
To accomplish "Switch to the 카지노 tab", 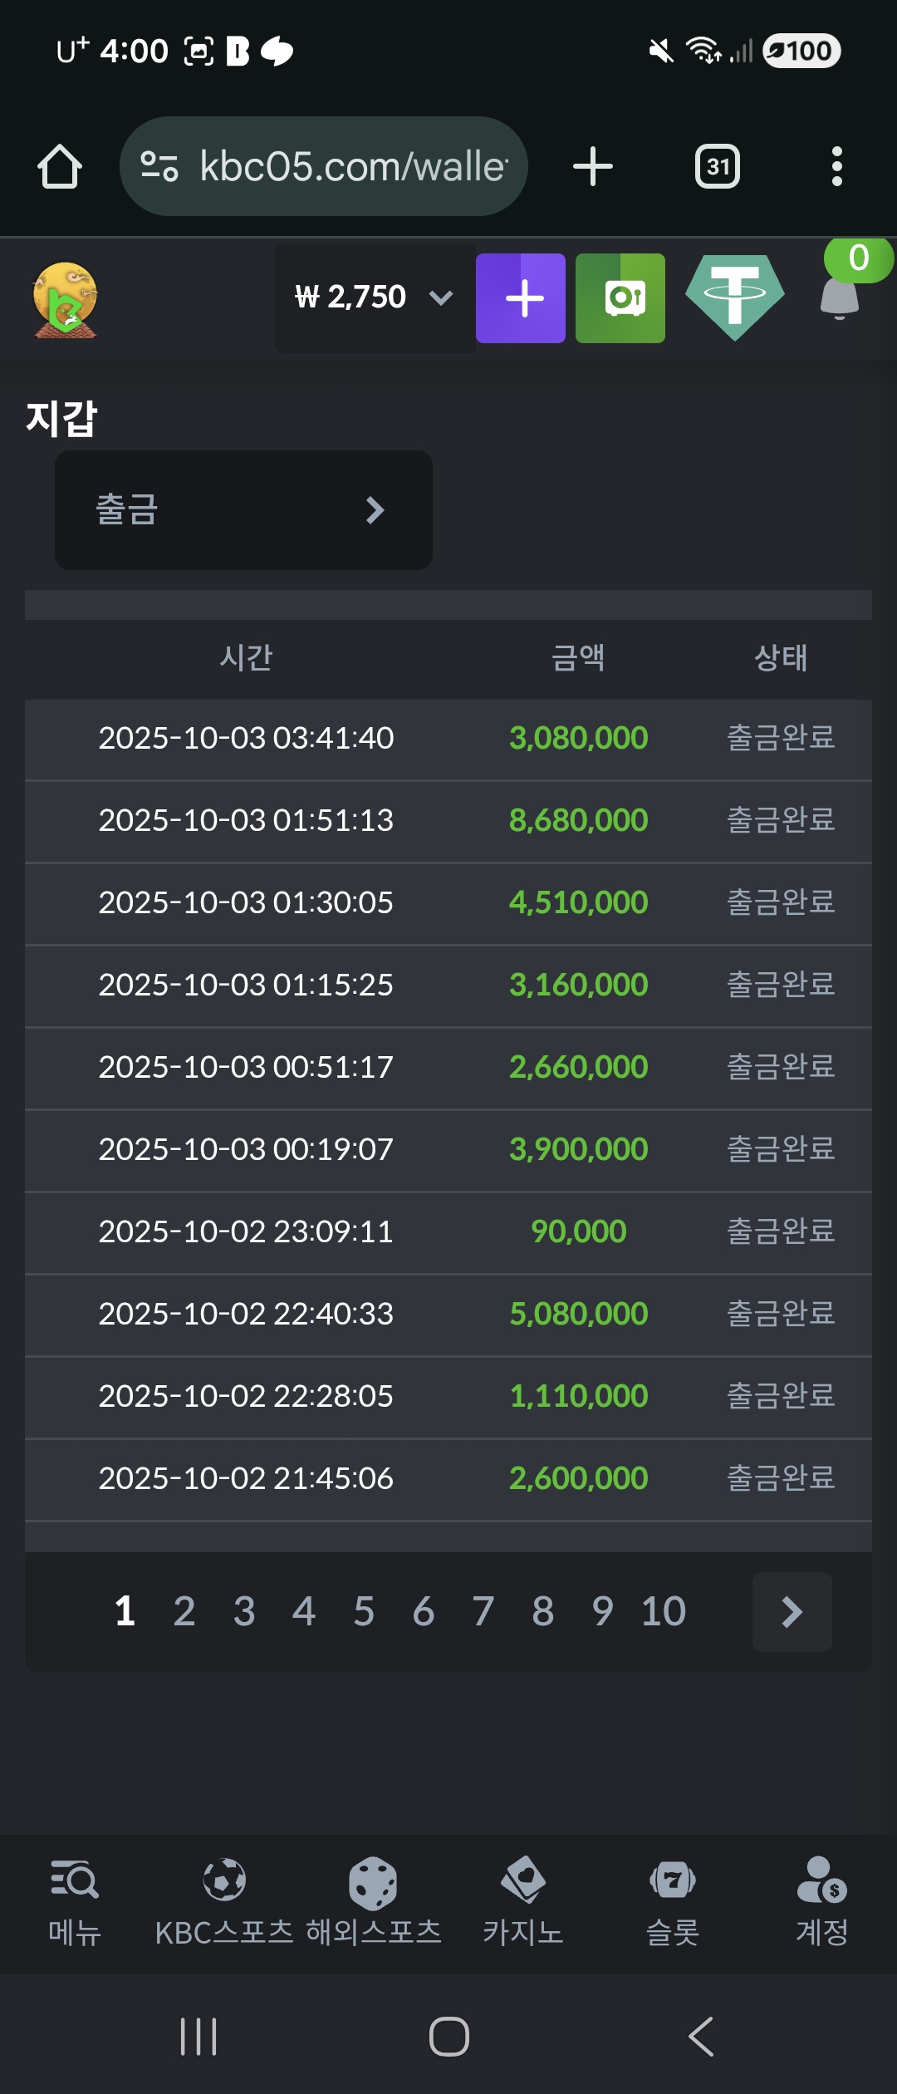I will [523, 1903].
